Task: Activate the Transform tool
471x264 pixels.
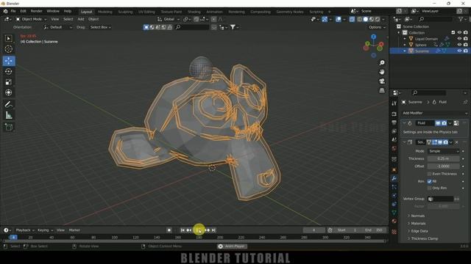Action: tap(8, 92)
